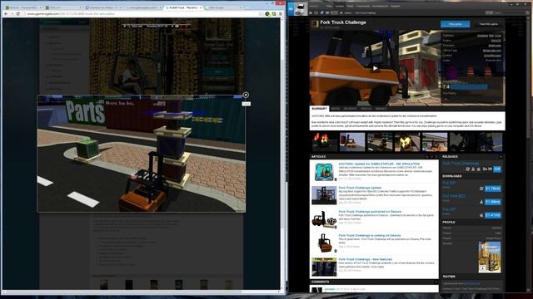Screen dimensions: 533x299
Task: Click the Releases header icon
Action: click(x=501, y=157)
